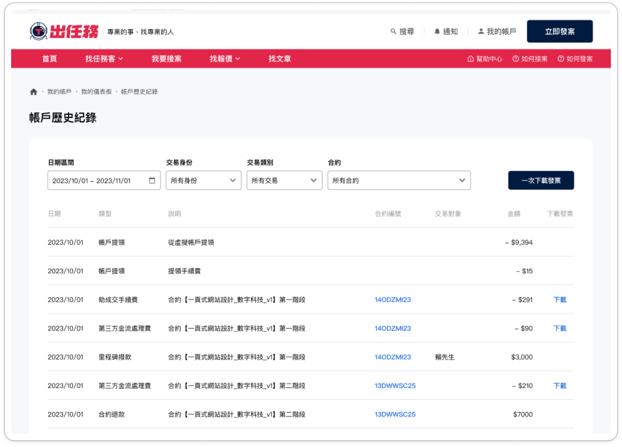Click the 立即發案 button

pos(560,32)
